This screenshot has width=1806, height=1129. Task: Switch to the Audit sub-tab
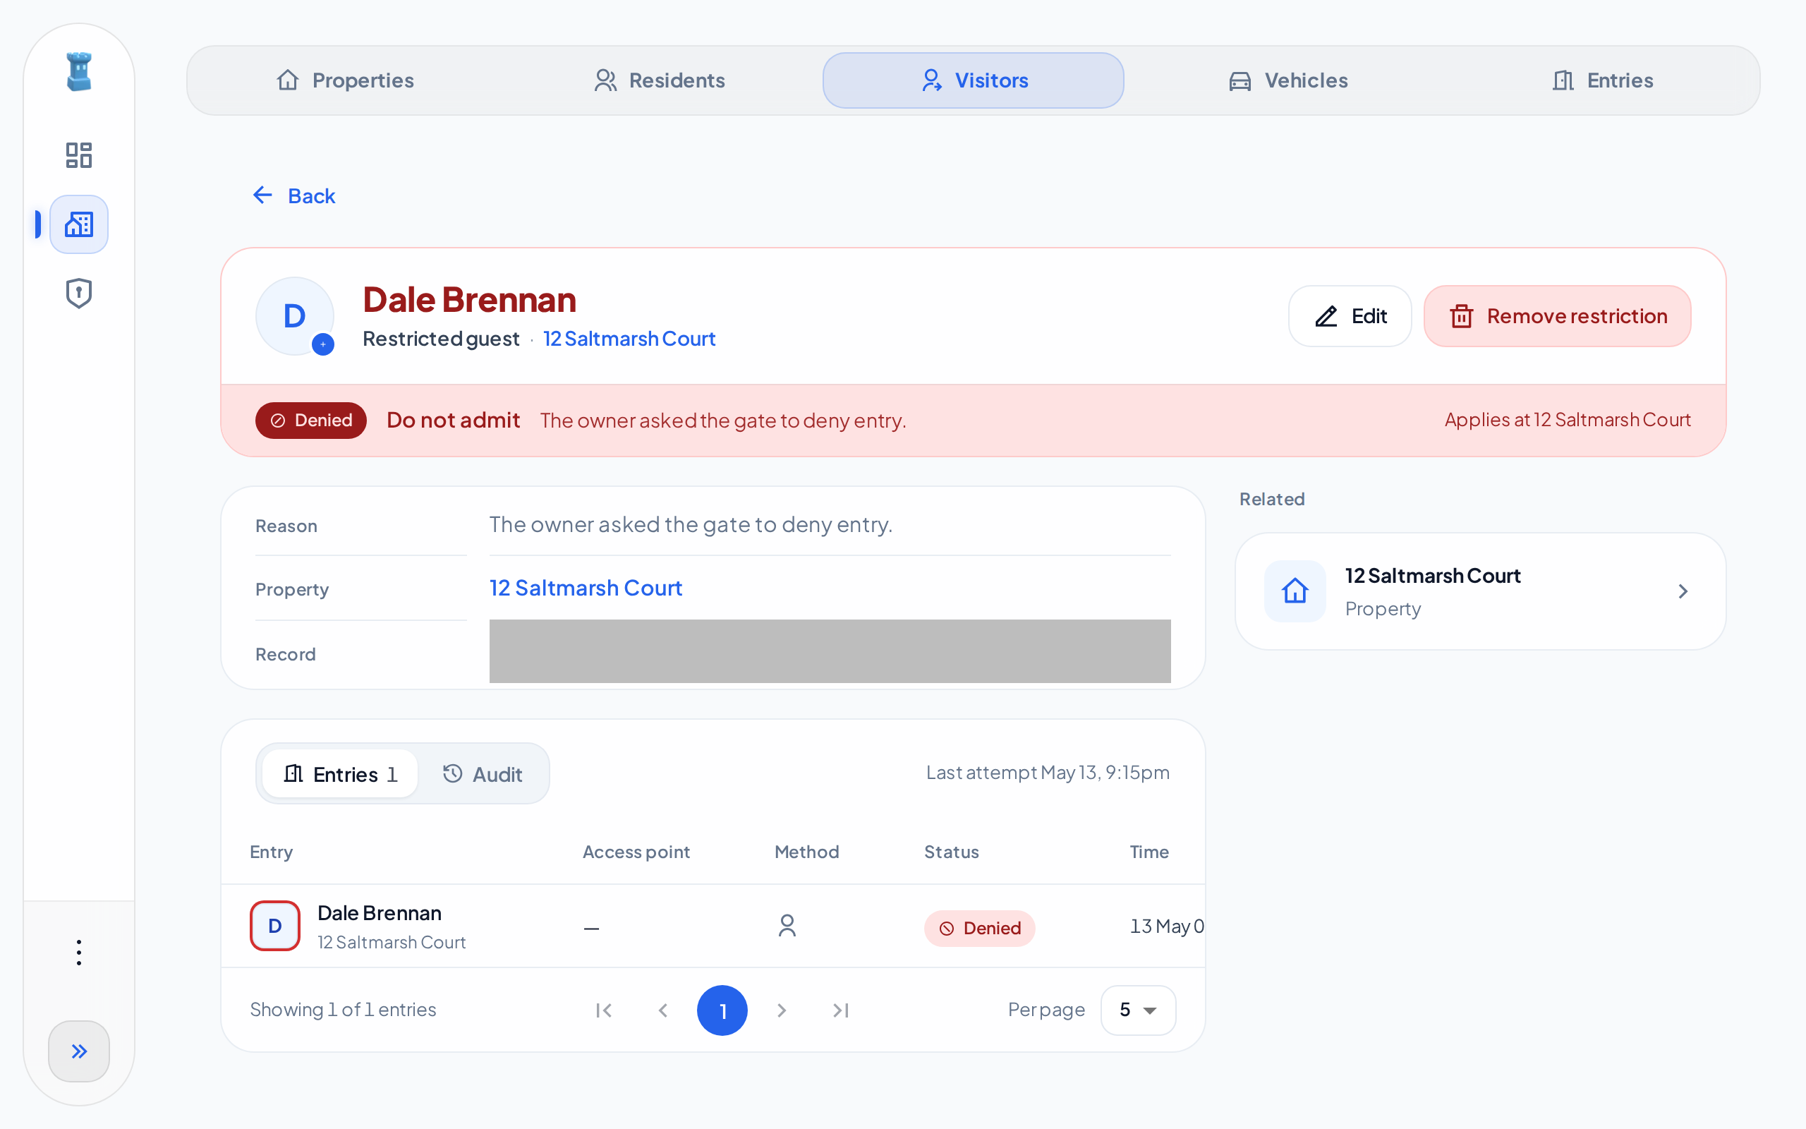[482, 773]
